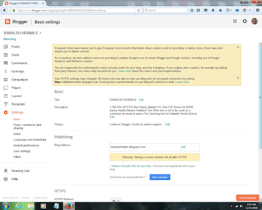
Task: Click the View blog link
Action: [10, 39]
